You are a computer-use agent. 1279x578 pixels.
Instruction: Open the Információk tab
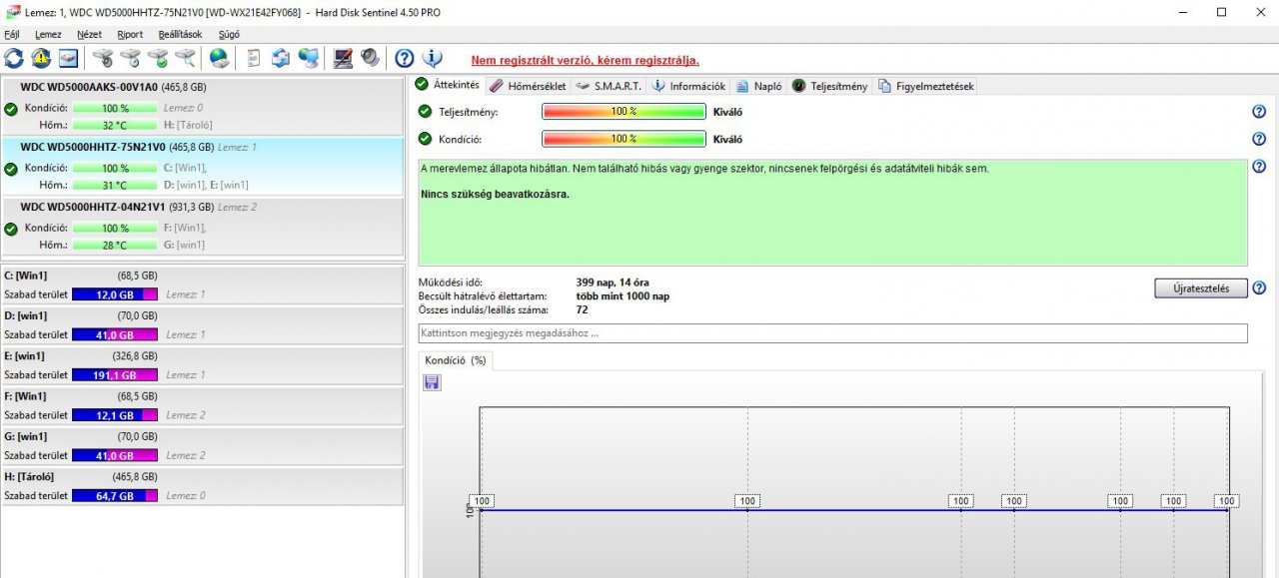click(688, 86)
